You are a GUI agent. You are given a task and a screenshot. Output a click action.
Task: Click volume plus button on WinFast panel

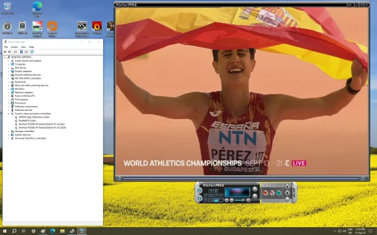click(248, 200)
